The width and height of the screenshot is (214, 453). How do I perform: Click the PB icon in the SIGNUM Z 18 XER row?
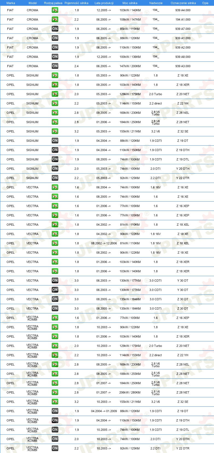(x=55, y=85)
